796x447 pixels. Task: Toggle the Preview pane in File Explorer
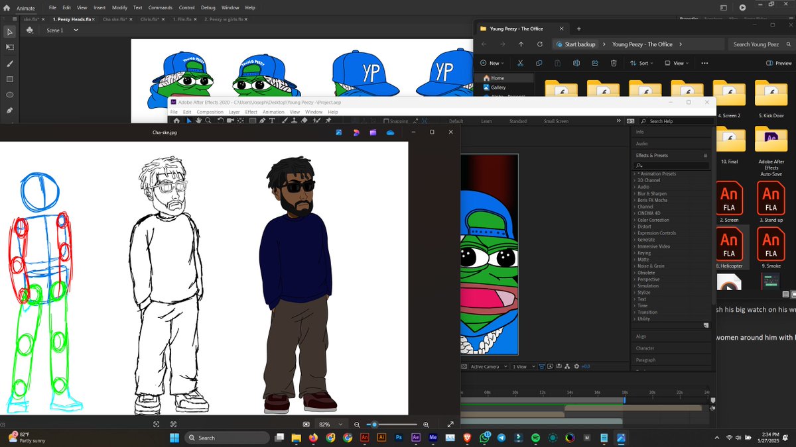pos(779,63)
